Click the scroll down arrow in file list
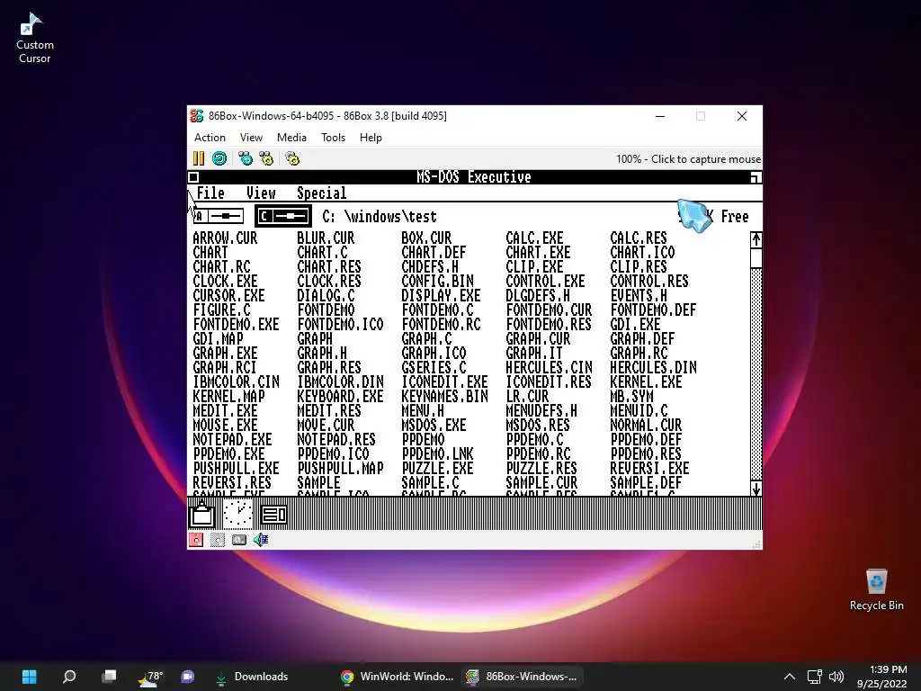The height and width of the screenshot is (691, 921). 756,489
